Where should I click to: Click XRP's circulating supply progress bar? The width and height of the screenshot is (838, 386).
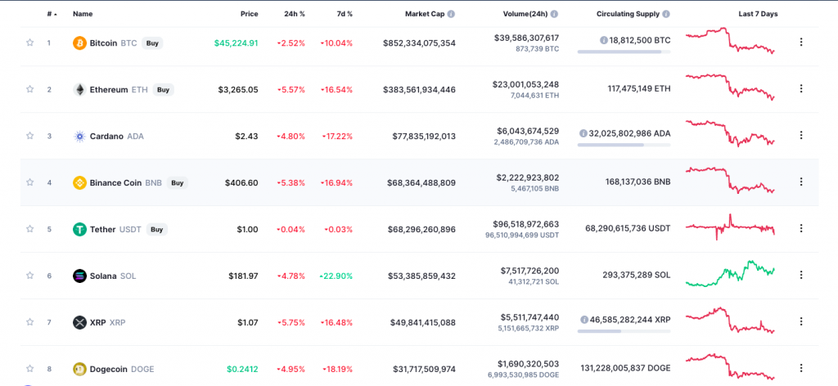pyautogui.click(x=624, y=331)
